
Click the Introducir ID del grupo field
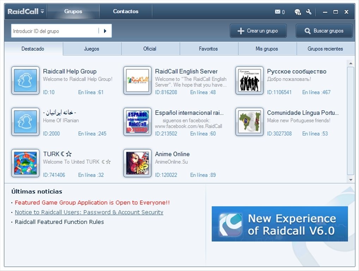click(55, 31)
